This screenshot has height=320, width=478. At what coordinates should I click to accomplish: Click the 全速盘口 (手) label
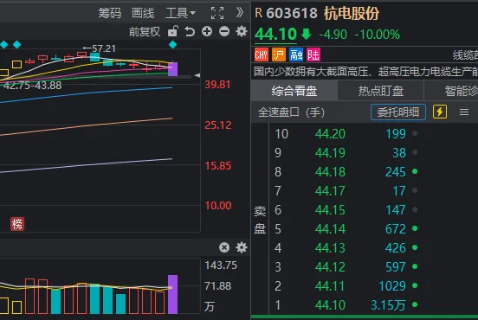pyautogui.click(x=291, y=112)
